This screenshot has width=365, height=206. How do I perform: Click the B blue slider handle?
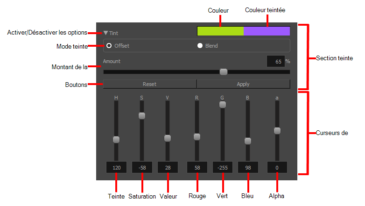248,141
